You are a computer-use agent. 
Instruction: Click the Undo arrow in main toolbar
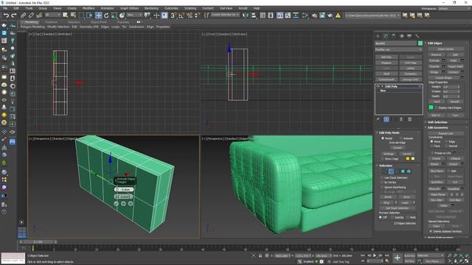click(x=6, y=15)
